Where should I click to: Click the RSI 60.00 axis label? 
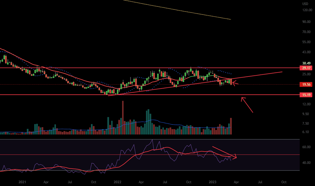click(306, 147)
